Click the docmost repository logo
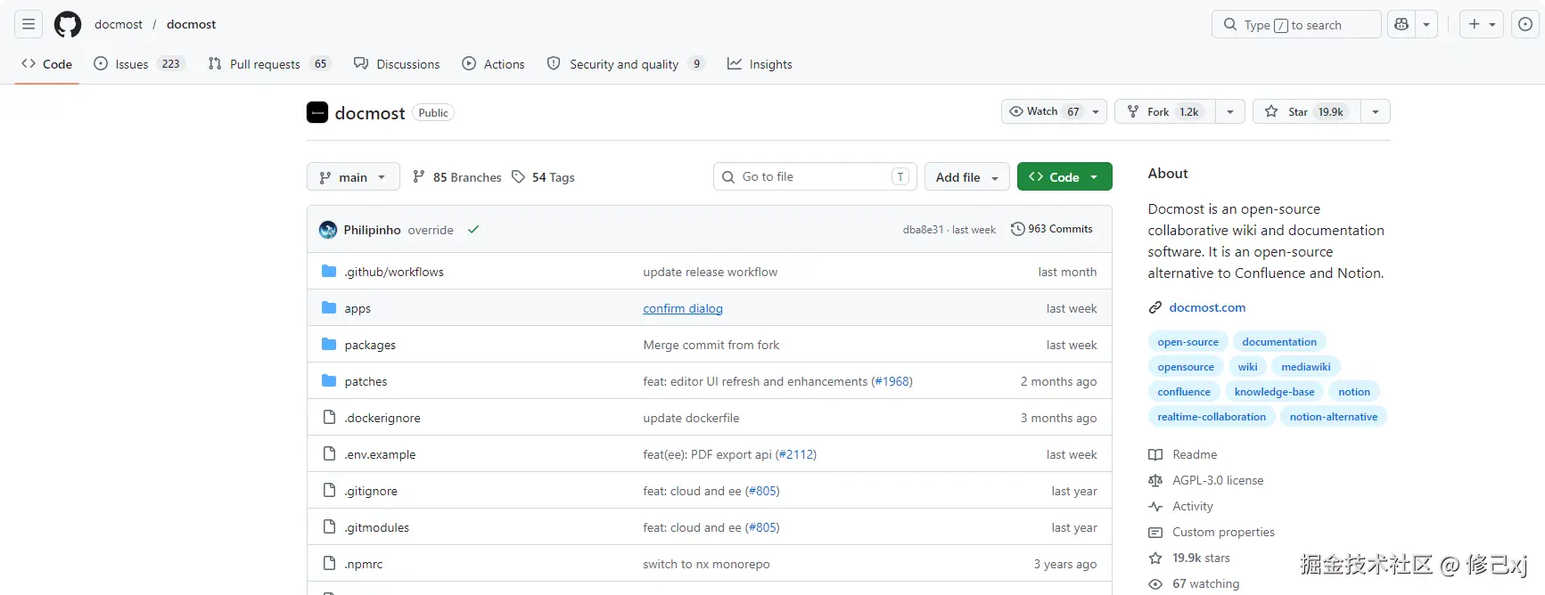 (317, 112)
